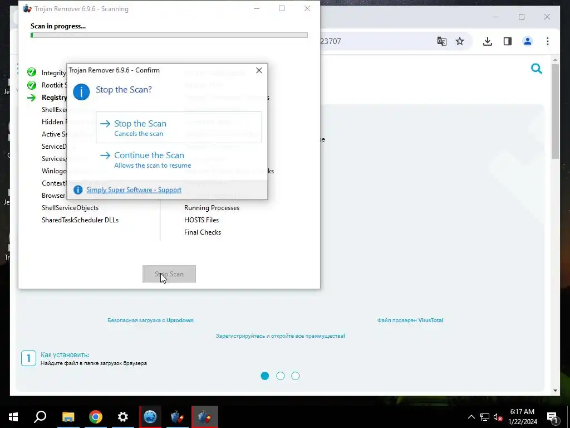Screen dimensions: 570x428
Task: Click the scan progress bar
Action: [x=169, y=35]
